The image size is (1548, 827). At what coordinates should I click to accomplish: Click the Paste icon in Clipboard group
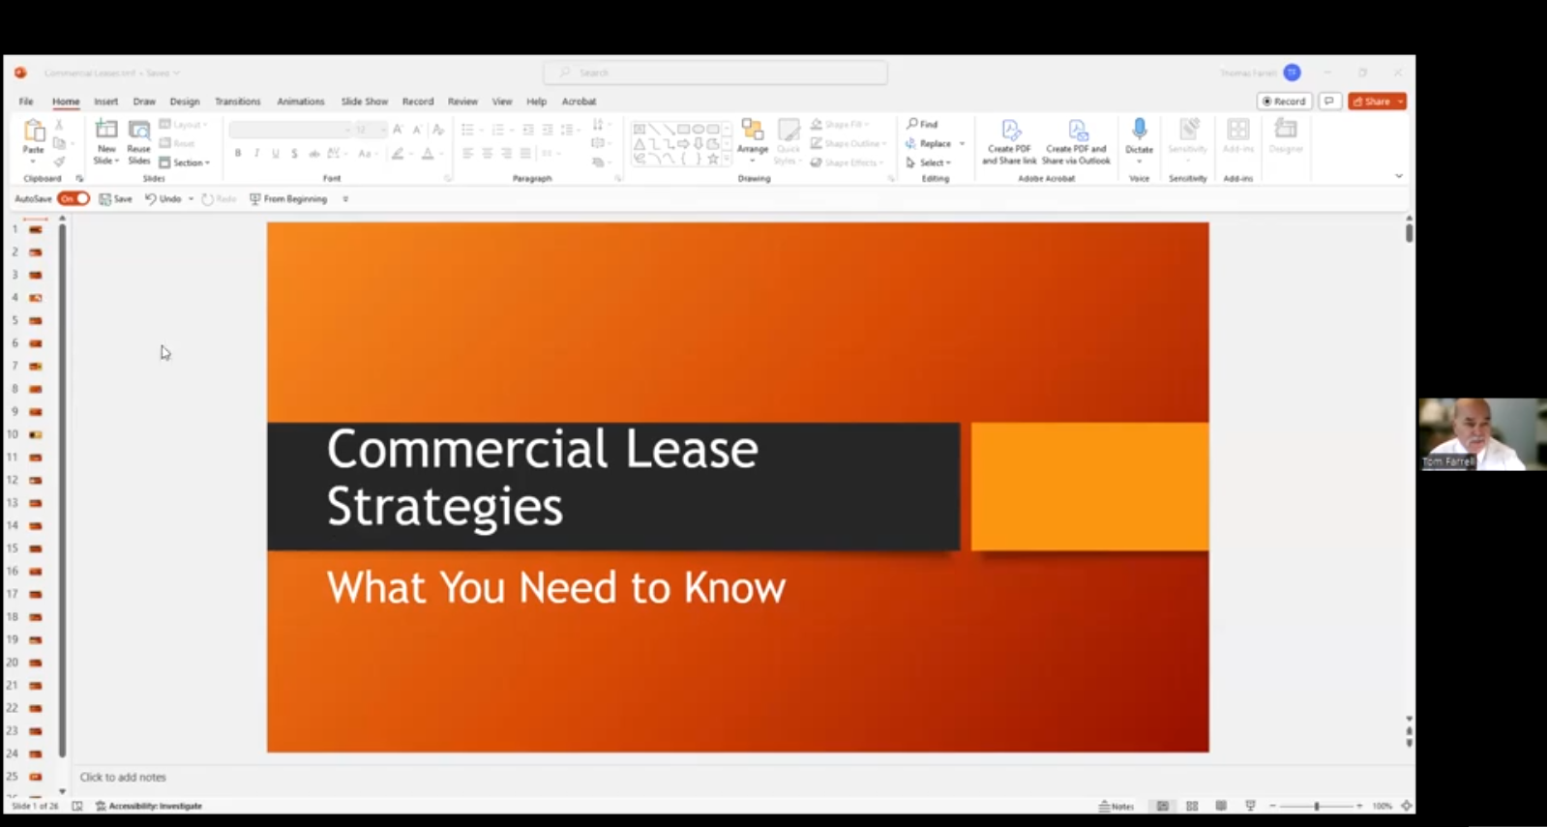pos(34,133)
